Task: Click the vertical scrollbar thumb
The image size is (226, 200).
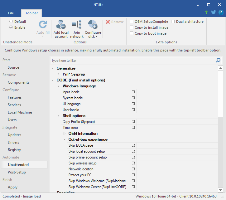Action: click(x=220, y=94)
